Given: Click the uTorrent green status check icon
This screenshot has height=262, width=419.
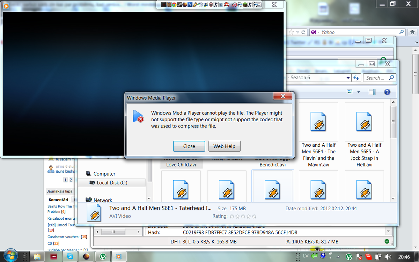Looking at the screenshot, I should [x=387, y=241].
